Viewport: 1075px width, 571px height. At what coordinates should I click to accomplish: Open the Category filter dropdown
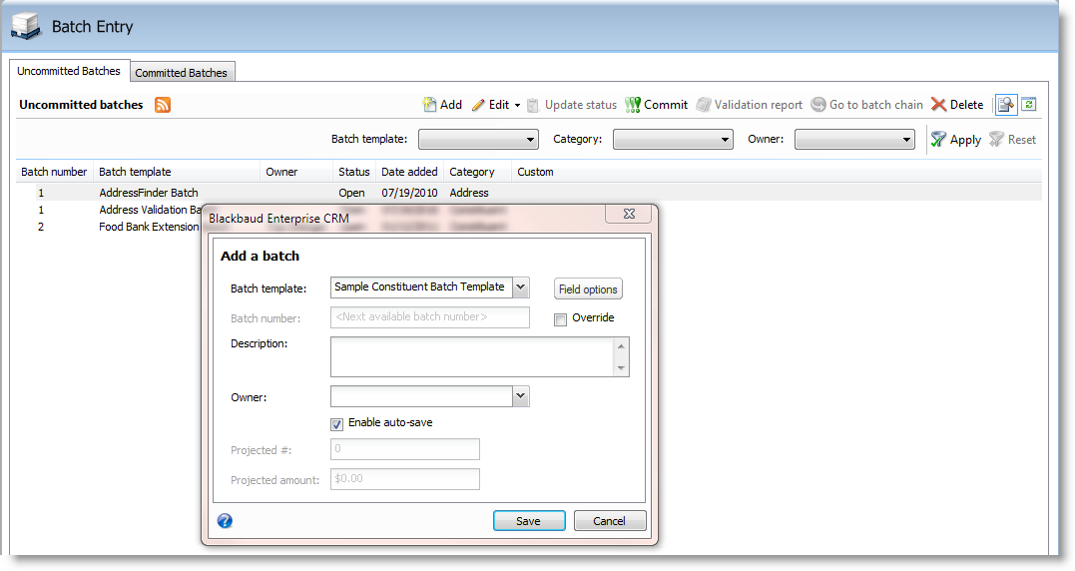(673, 140)
